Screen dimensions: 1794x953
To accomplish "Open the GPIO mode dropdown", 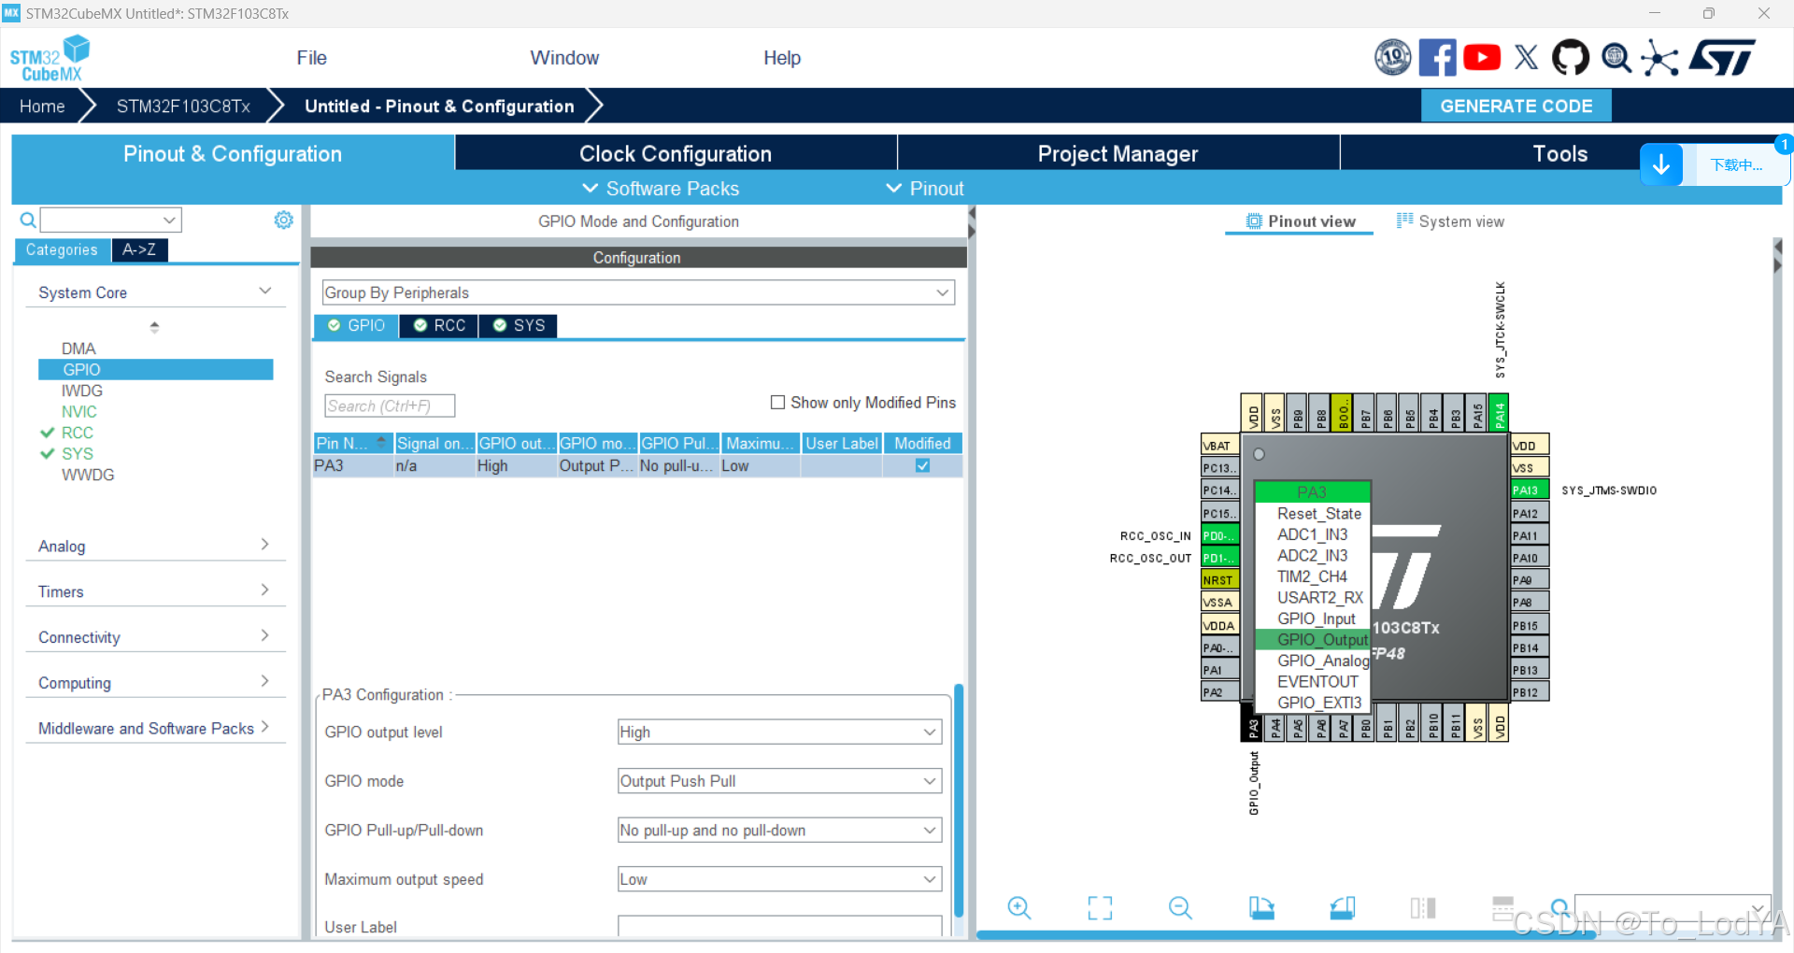I will click(x=779, y=781).
